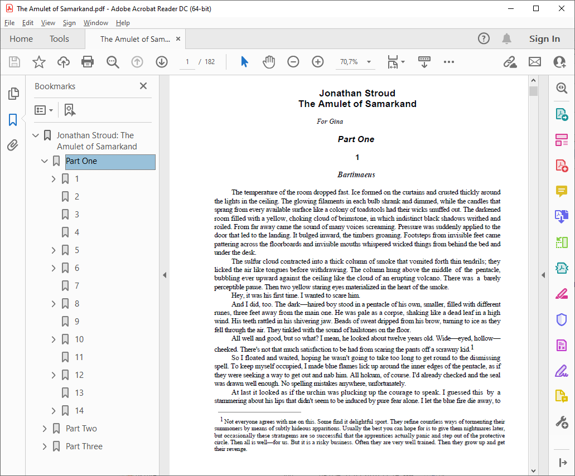
Task: Open Help question mark icon
Action: click(484, 38)
